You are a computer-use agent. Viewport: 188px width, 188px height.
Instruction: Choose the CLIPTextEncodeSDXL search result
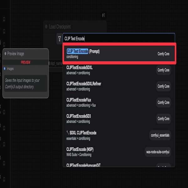(119, 70)
